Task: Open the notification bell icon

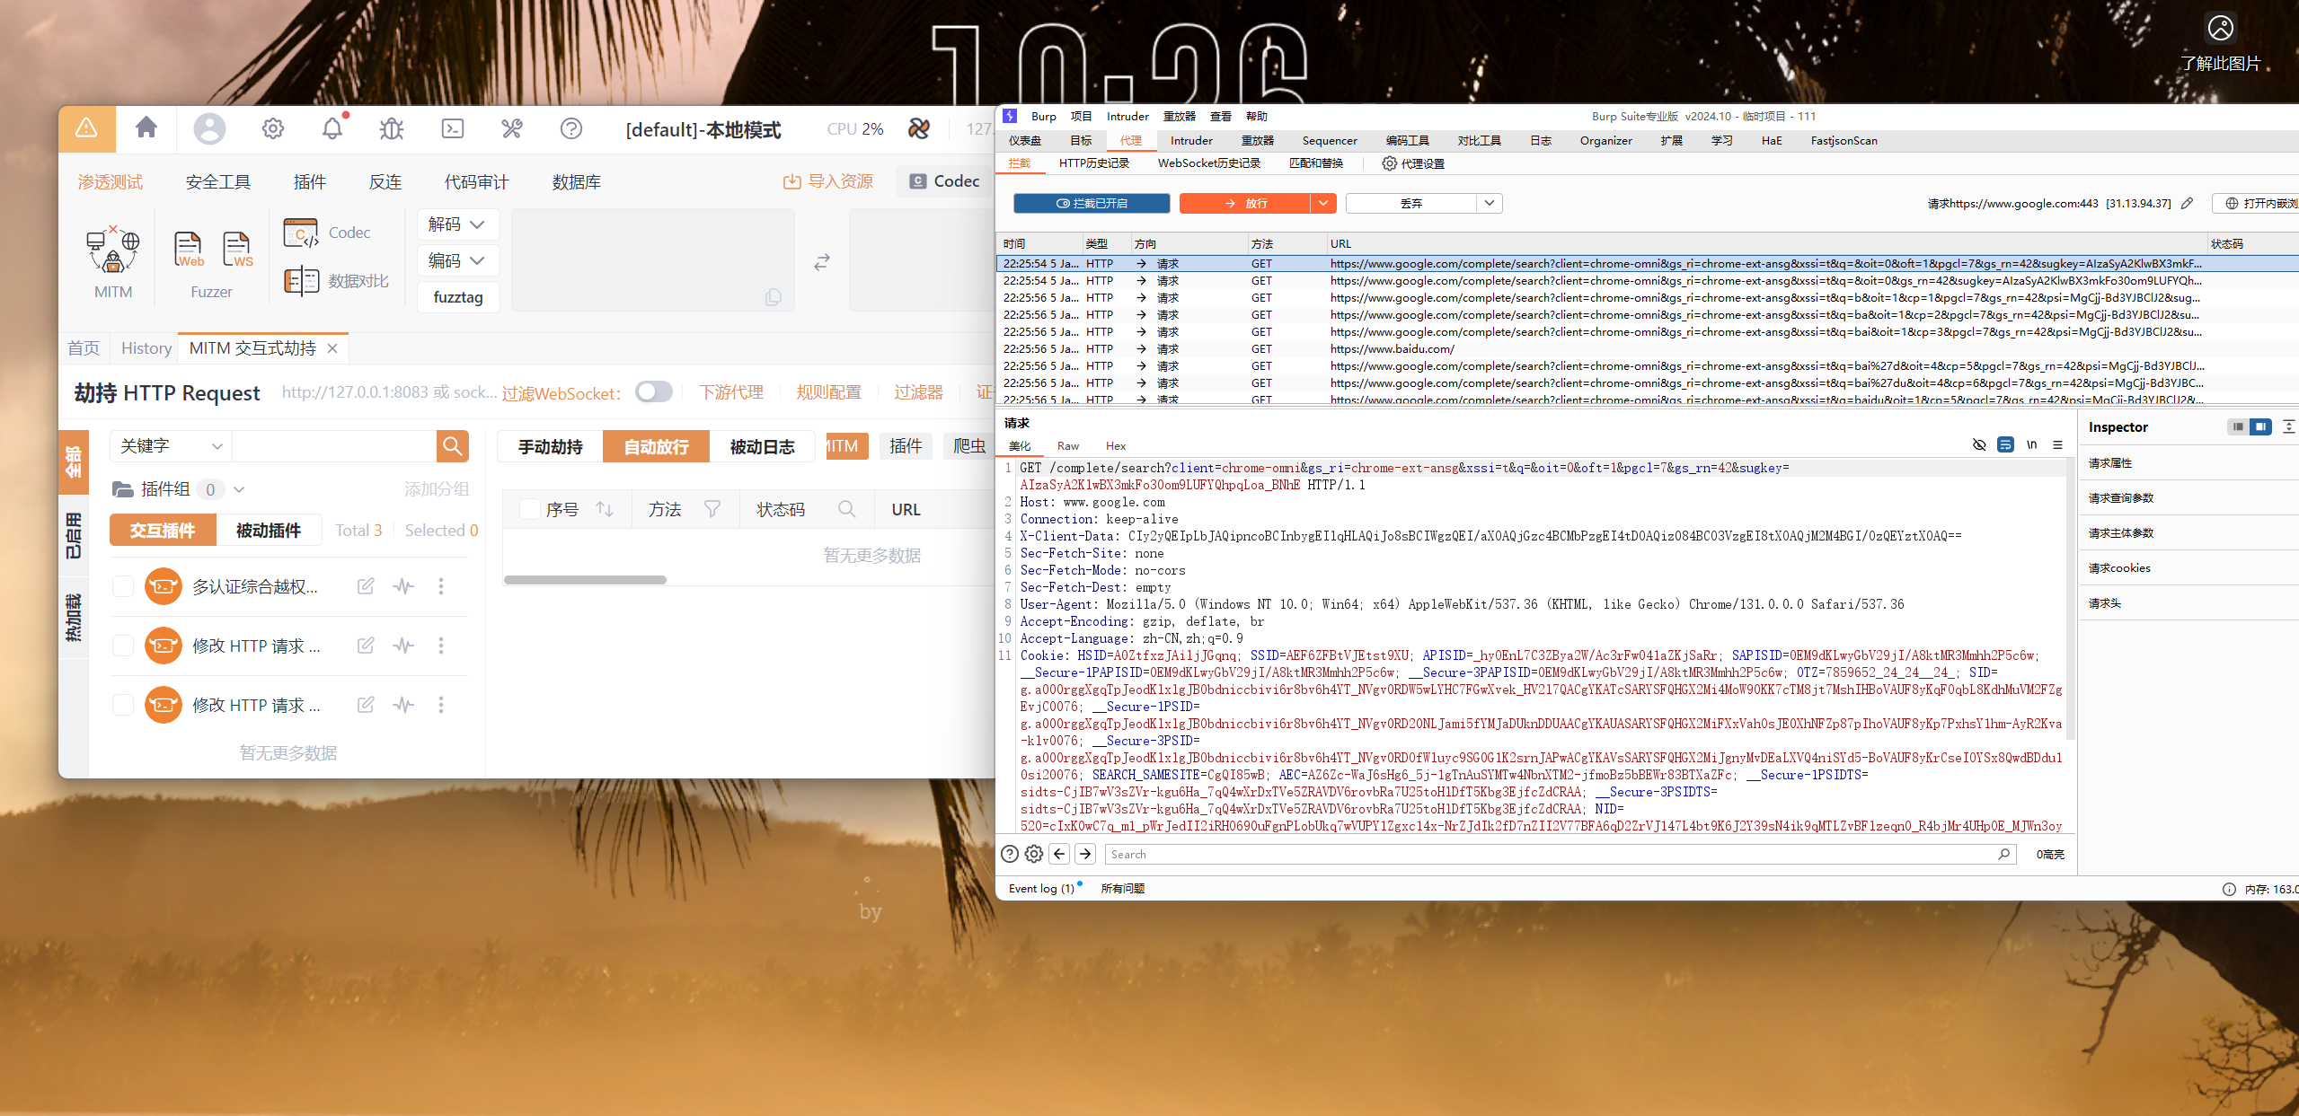Action: point(332,128)
